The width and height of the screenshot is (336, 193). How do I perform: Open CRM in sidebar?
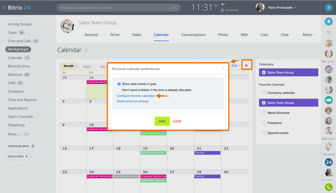click(x=11, y=83)
